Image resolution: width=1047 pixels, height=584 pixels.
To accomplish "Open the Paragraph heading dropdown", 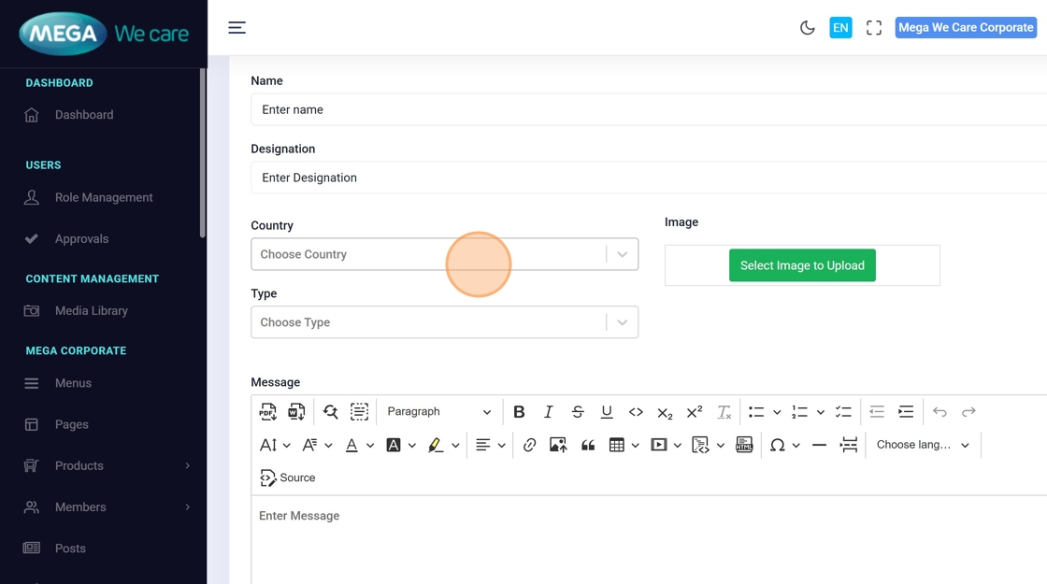I will pyautogui.click(x=438, y=412).
